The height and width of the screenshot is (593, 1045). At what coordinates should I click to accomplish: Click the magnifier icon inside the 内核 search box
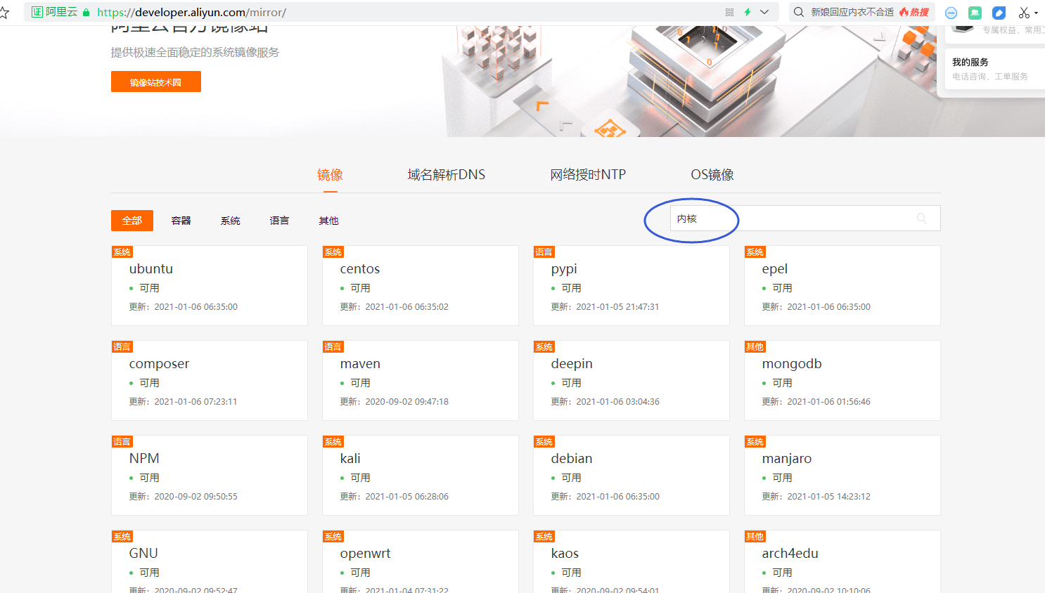(922, 219)
